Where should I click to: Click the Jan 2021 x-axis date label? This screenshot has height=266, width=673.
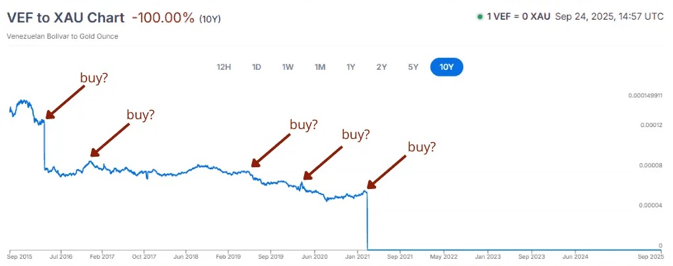(x=357, y=255)
